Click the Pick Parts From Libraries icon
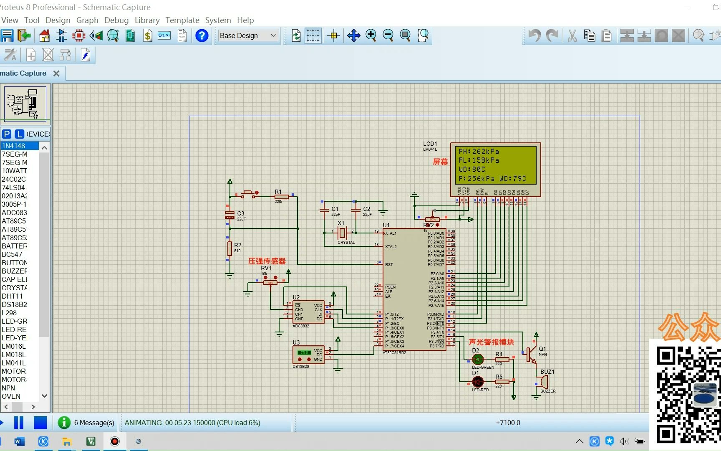The height and width of the screenshot is (451, 721). coord(698,35)
